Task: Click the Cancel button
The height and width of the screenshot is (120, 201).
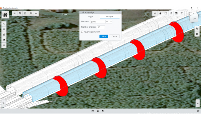Action: tap(114, 36)
